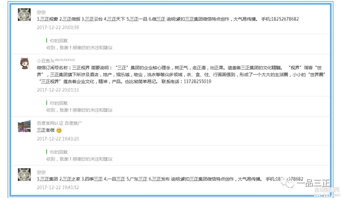Viewport: 341px width, 198px height.
Task: Click the phone number 18252678682 in the first comment
Action: click(x=285, y=19)
